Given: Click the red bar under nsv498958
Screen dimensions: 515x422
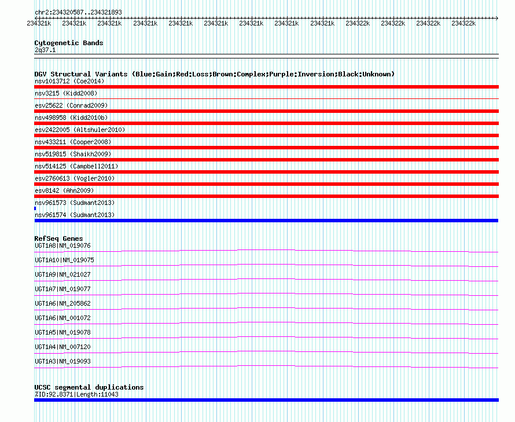Looking at the screenshot, I should 266,123.
